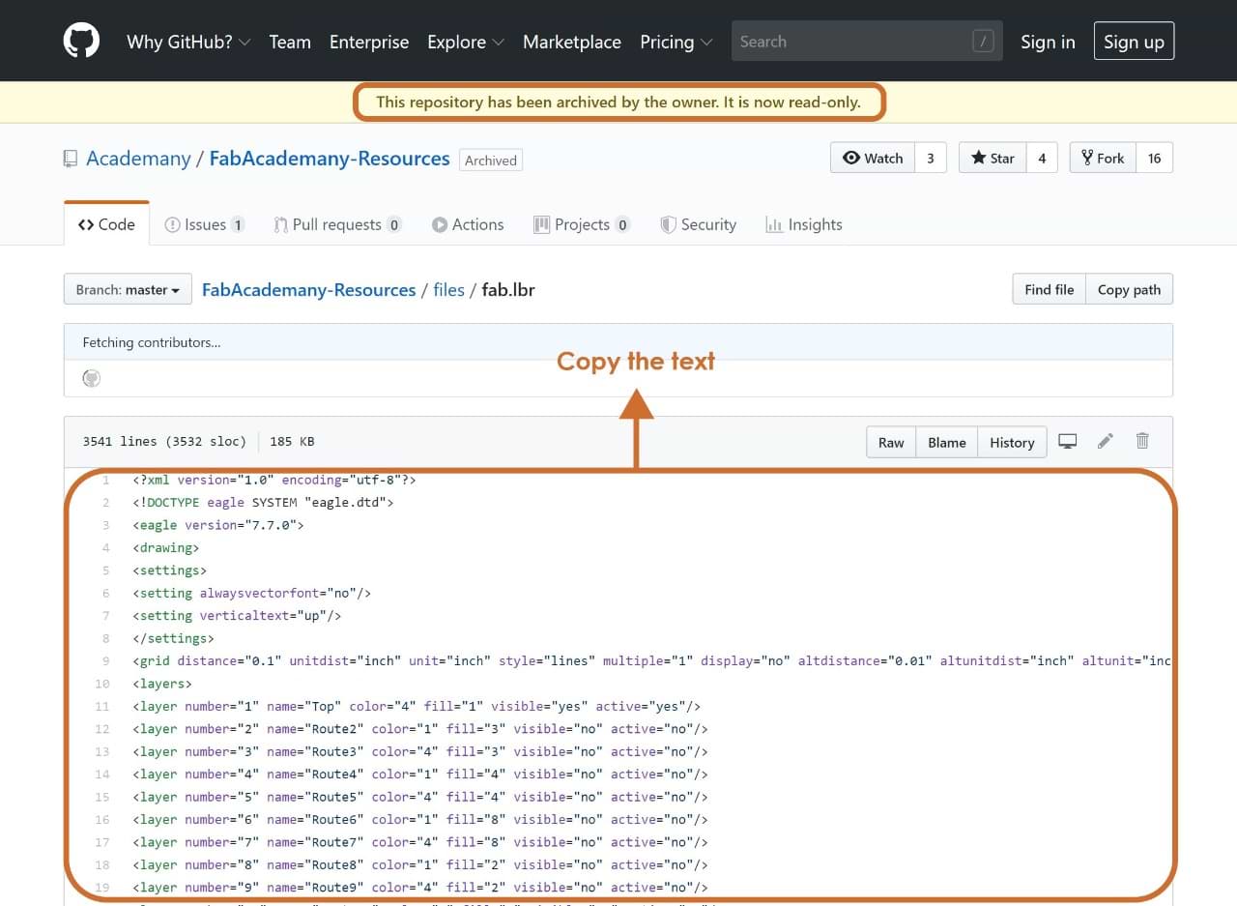Open the Blame view
Image resolution: width=1237 pixels, height=906 pixels.
(947, 442)
